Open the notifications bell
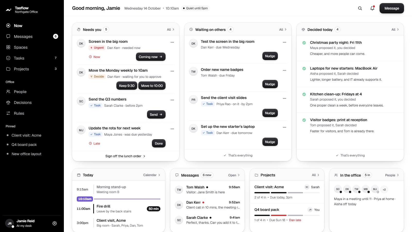412x232 pixels. click(x=372, y=8)
